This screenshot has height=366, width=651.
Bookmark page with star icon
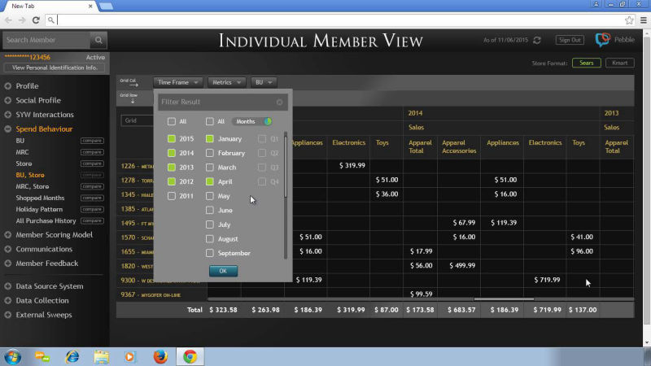(x=629, y=20)
